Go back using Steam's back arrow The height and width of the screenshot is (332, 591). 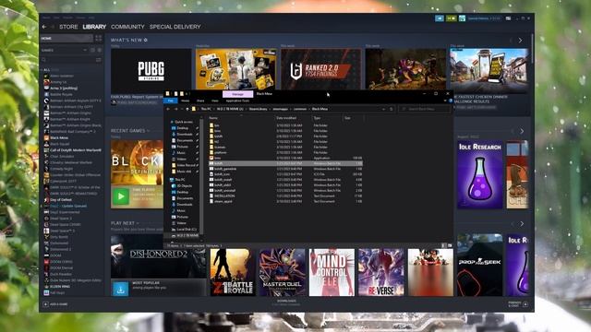pos(44,27)
